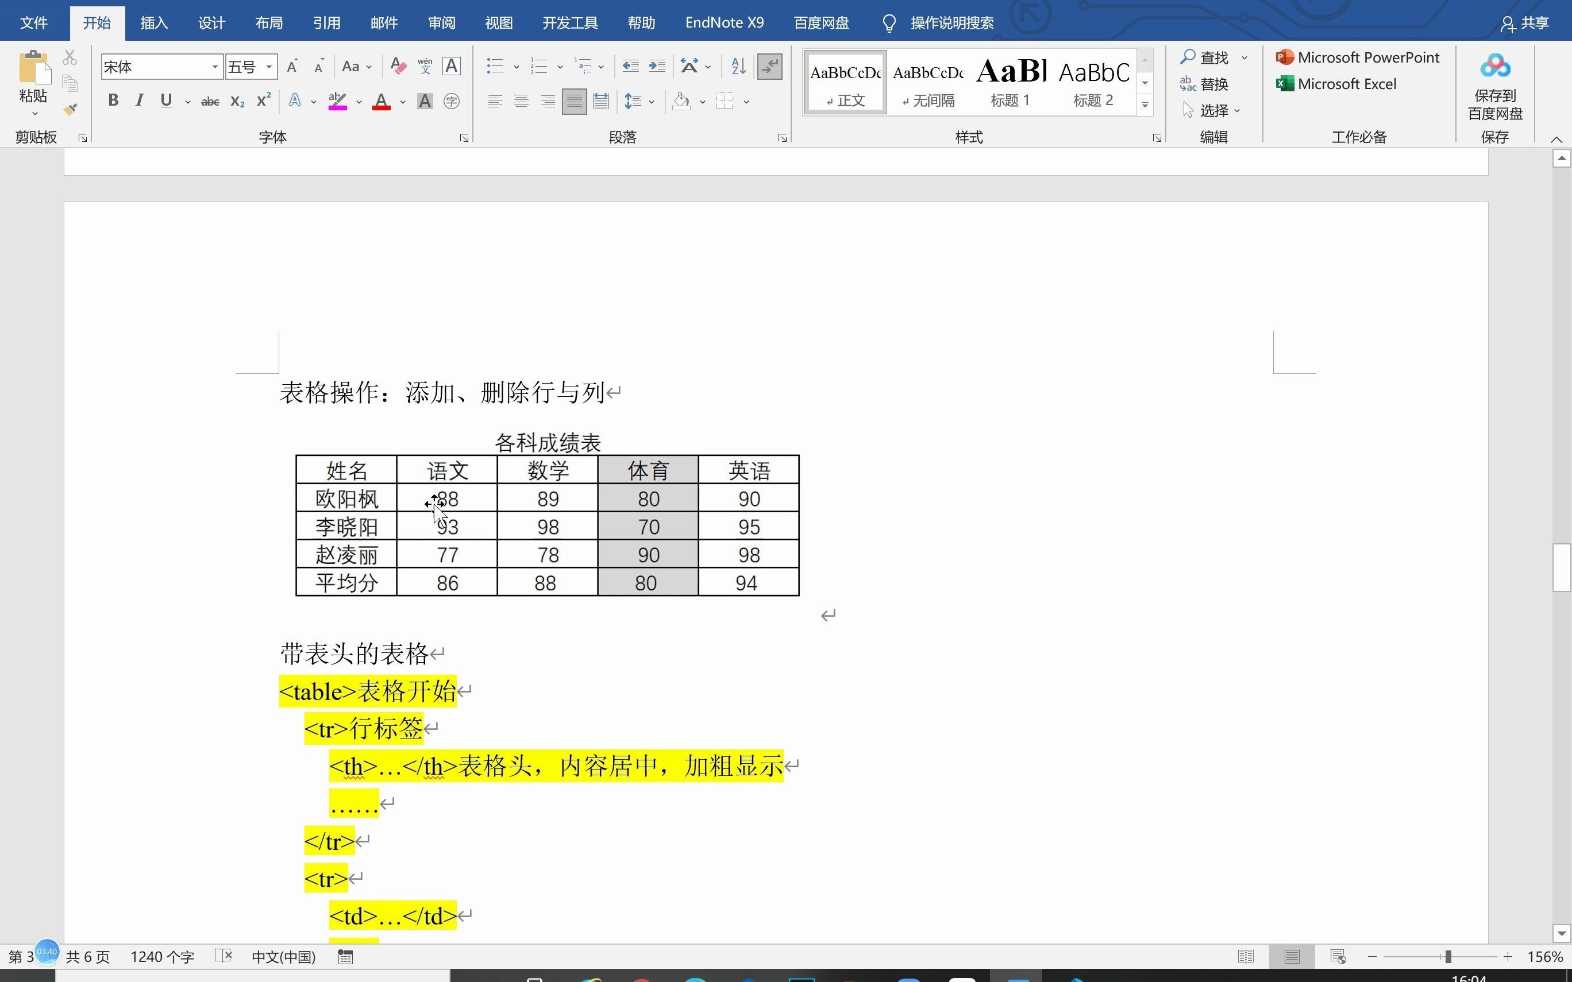The height and width of the screenshot is (982, 1572).
Task: Toggle Bold formatting
Action: (113, 100)
